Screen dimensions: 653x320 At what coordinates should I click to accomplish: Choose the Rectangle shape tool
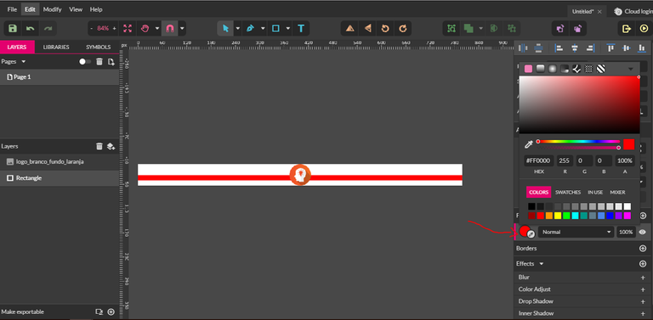[275, 28]
